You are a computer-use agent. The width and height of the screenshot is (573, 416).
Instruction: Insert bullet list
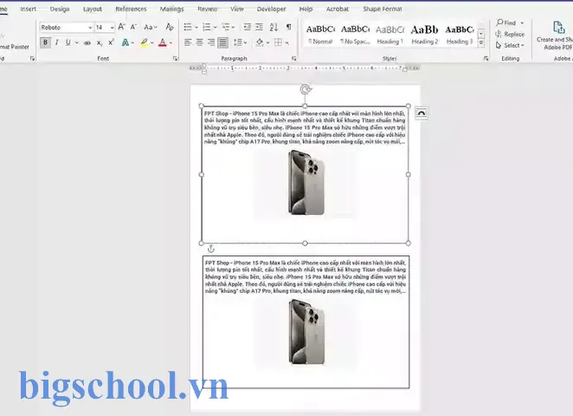(x=188, y=27)
